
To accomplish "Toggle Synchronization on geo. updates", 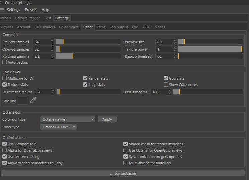I will 126,157.
